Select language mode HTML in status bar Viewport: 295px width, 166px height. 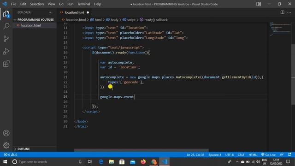[253, 155]
